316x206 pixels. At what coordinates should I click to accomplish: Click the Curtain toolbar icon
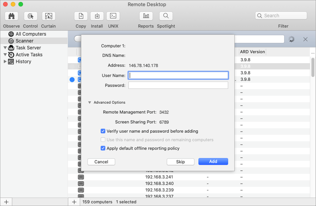(48, 16)
